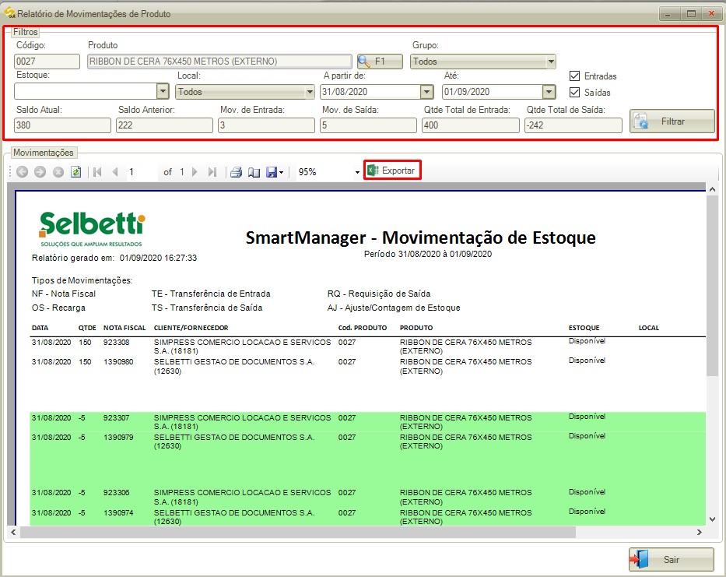Click the Produto name field
Screen dimensions: 726x577
point(219,62)
